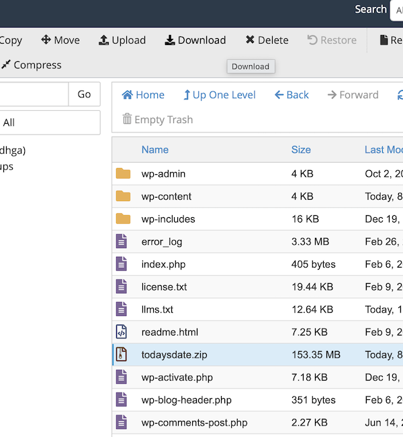Sort files by Name column header
Image resolution: width=403 pixels, height=437 pixels.
pyautogui.click(x=154, y=150)
